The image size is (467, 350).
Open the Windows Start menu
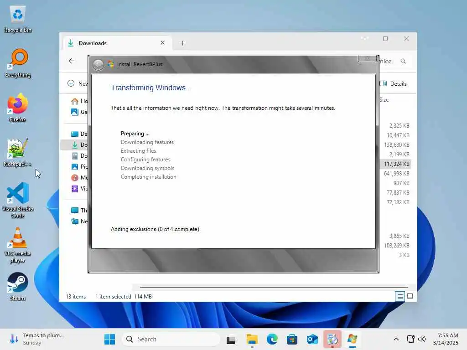tap(109, 339)
